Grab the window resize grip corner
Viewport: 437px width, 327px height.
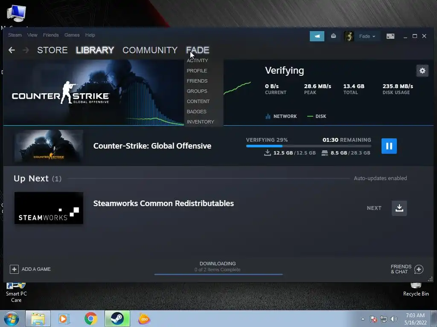click(430, 279)
